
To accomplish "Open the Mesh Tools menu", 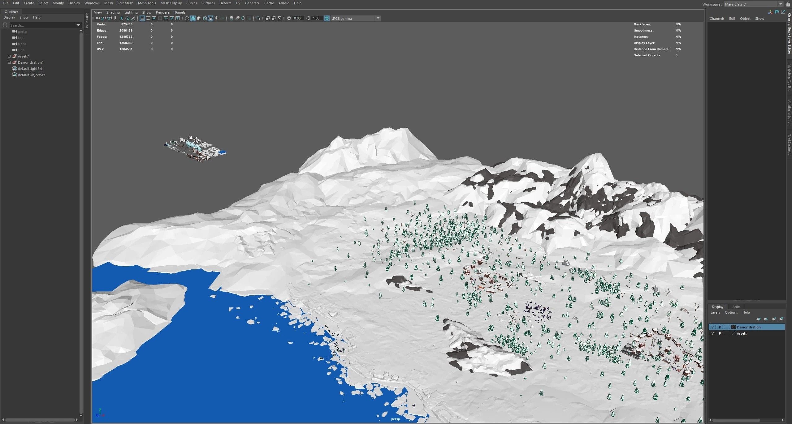I will (147, 3).
